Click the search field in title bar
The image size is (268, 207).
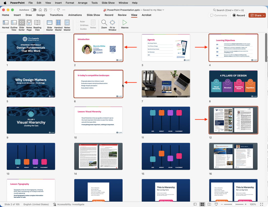click(x=228, y=10)
